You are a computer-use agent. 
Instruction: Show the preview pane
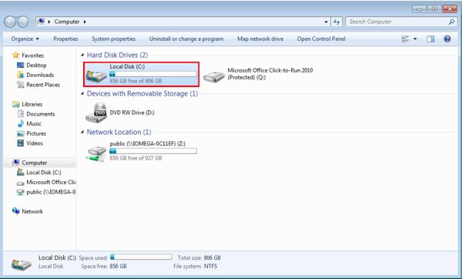pos(430,39)
